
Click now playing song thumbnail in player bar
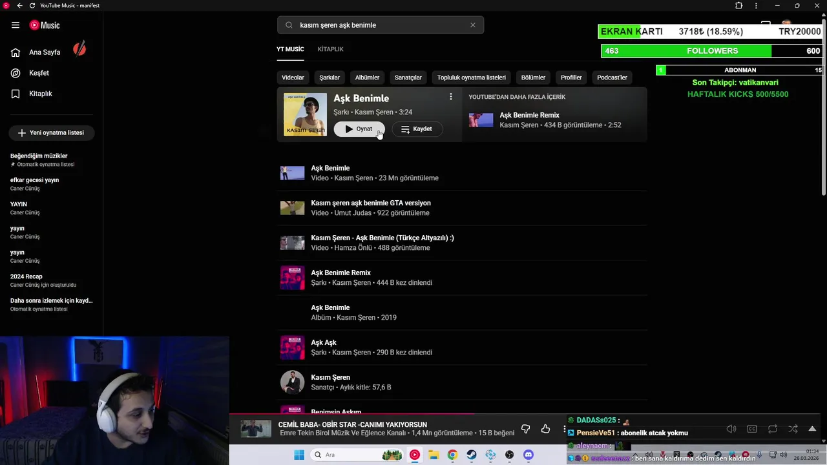256,429
